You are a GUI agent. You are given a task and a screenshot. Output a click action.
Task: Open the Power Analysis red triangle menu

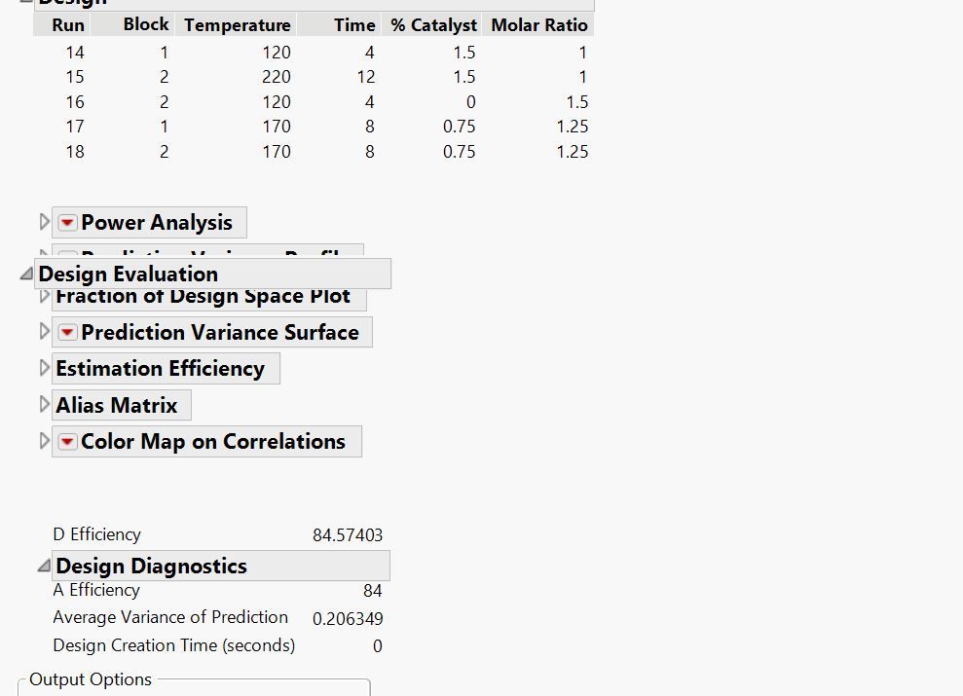67,223
